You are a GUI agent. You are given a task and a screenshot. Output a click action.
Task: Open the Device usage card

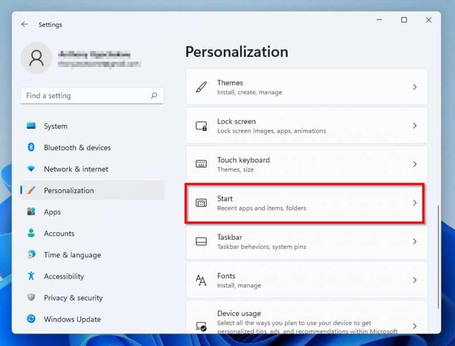[307, 317]
